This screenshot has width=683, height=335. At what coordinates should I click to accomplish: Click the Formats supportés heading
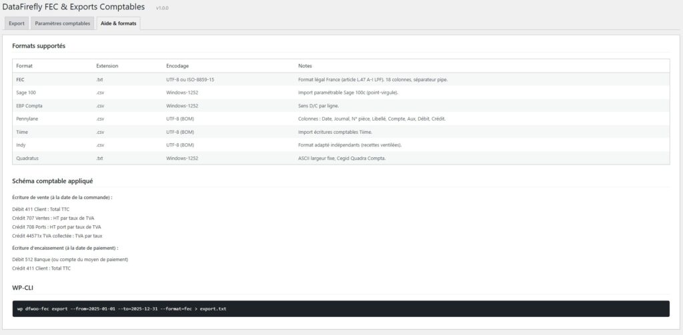(x=39, y=46)
